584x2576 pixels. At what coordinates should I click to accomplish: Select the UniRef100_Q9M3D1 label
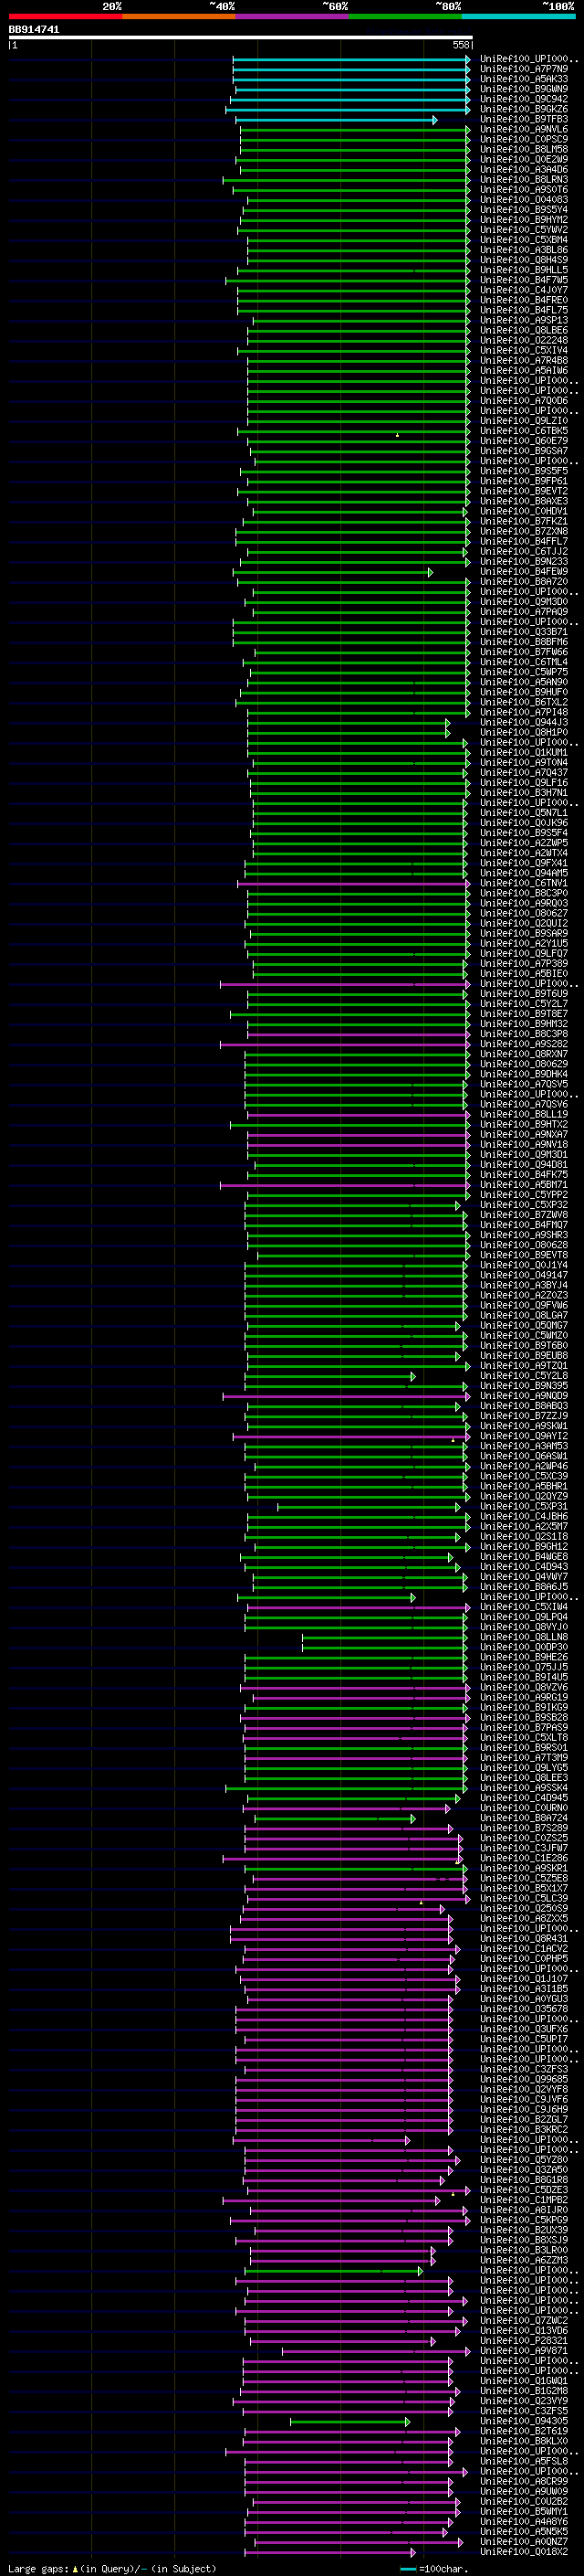[524, 1154]
